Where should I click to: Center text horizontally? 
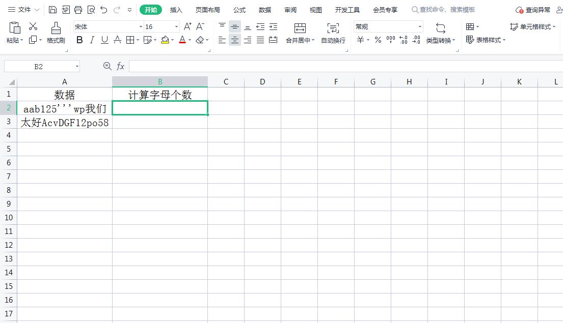[234, 40]
